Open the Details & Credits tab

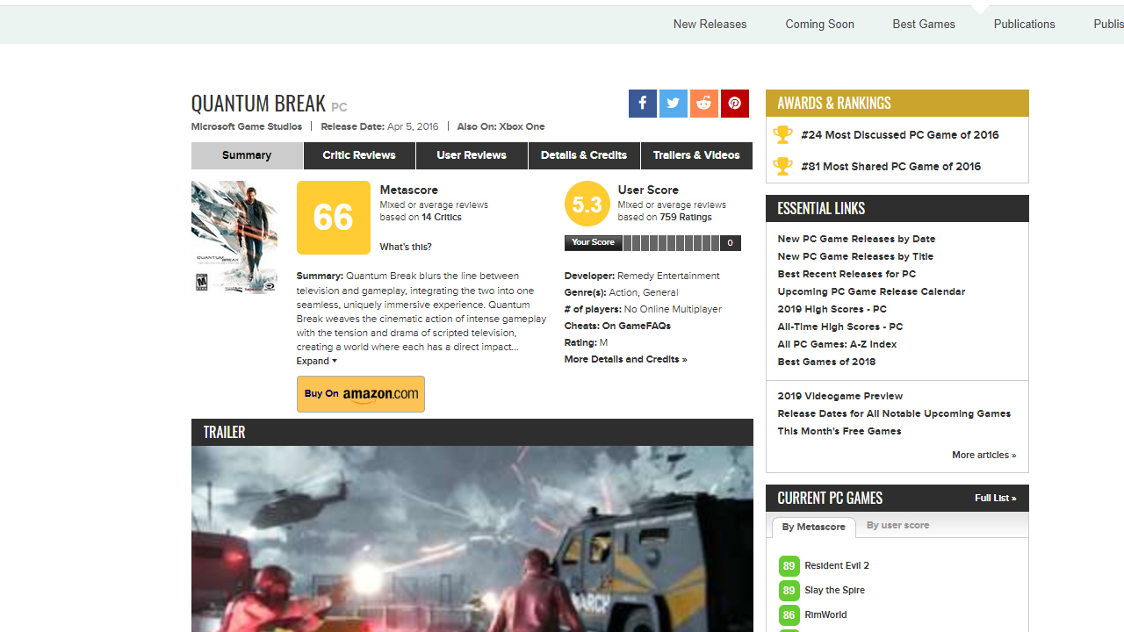(x=584, y=155)
